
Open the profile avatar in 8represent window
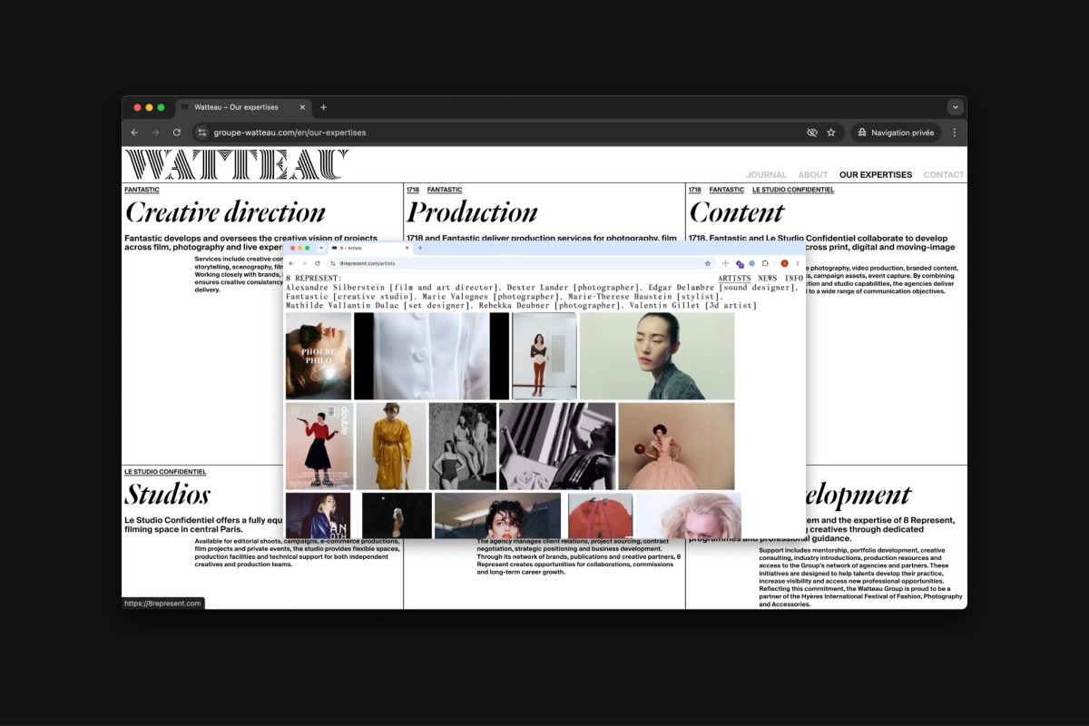(x=784, y=263)
